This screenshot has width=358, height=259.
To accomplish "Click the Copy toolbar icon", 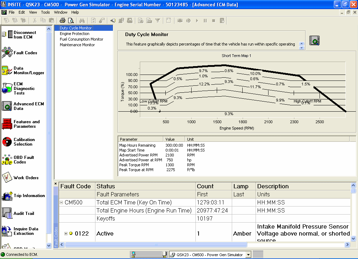I will [x=43, y=21].
